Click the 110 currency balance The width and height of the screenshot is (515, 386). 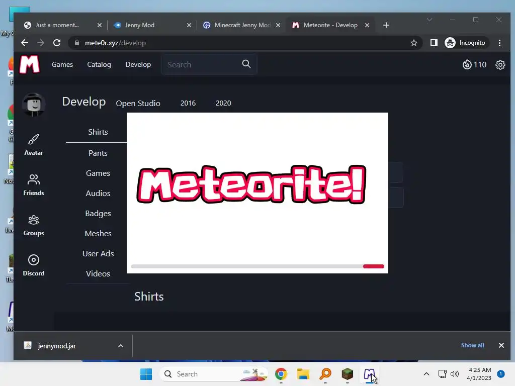click(474, 65)
